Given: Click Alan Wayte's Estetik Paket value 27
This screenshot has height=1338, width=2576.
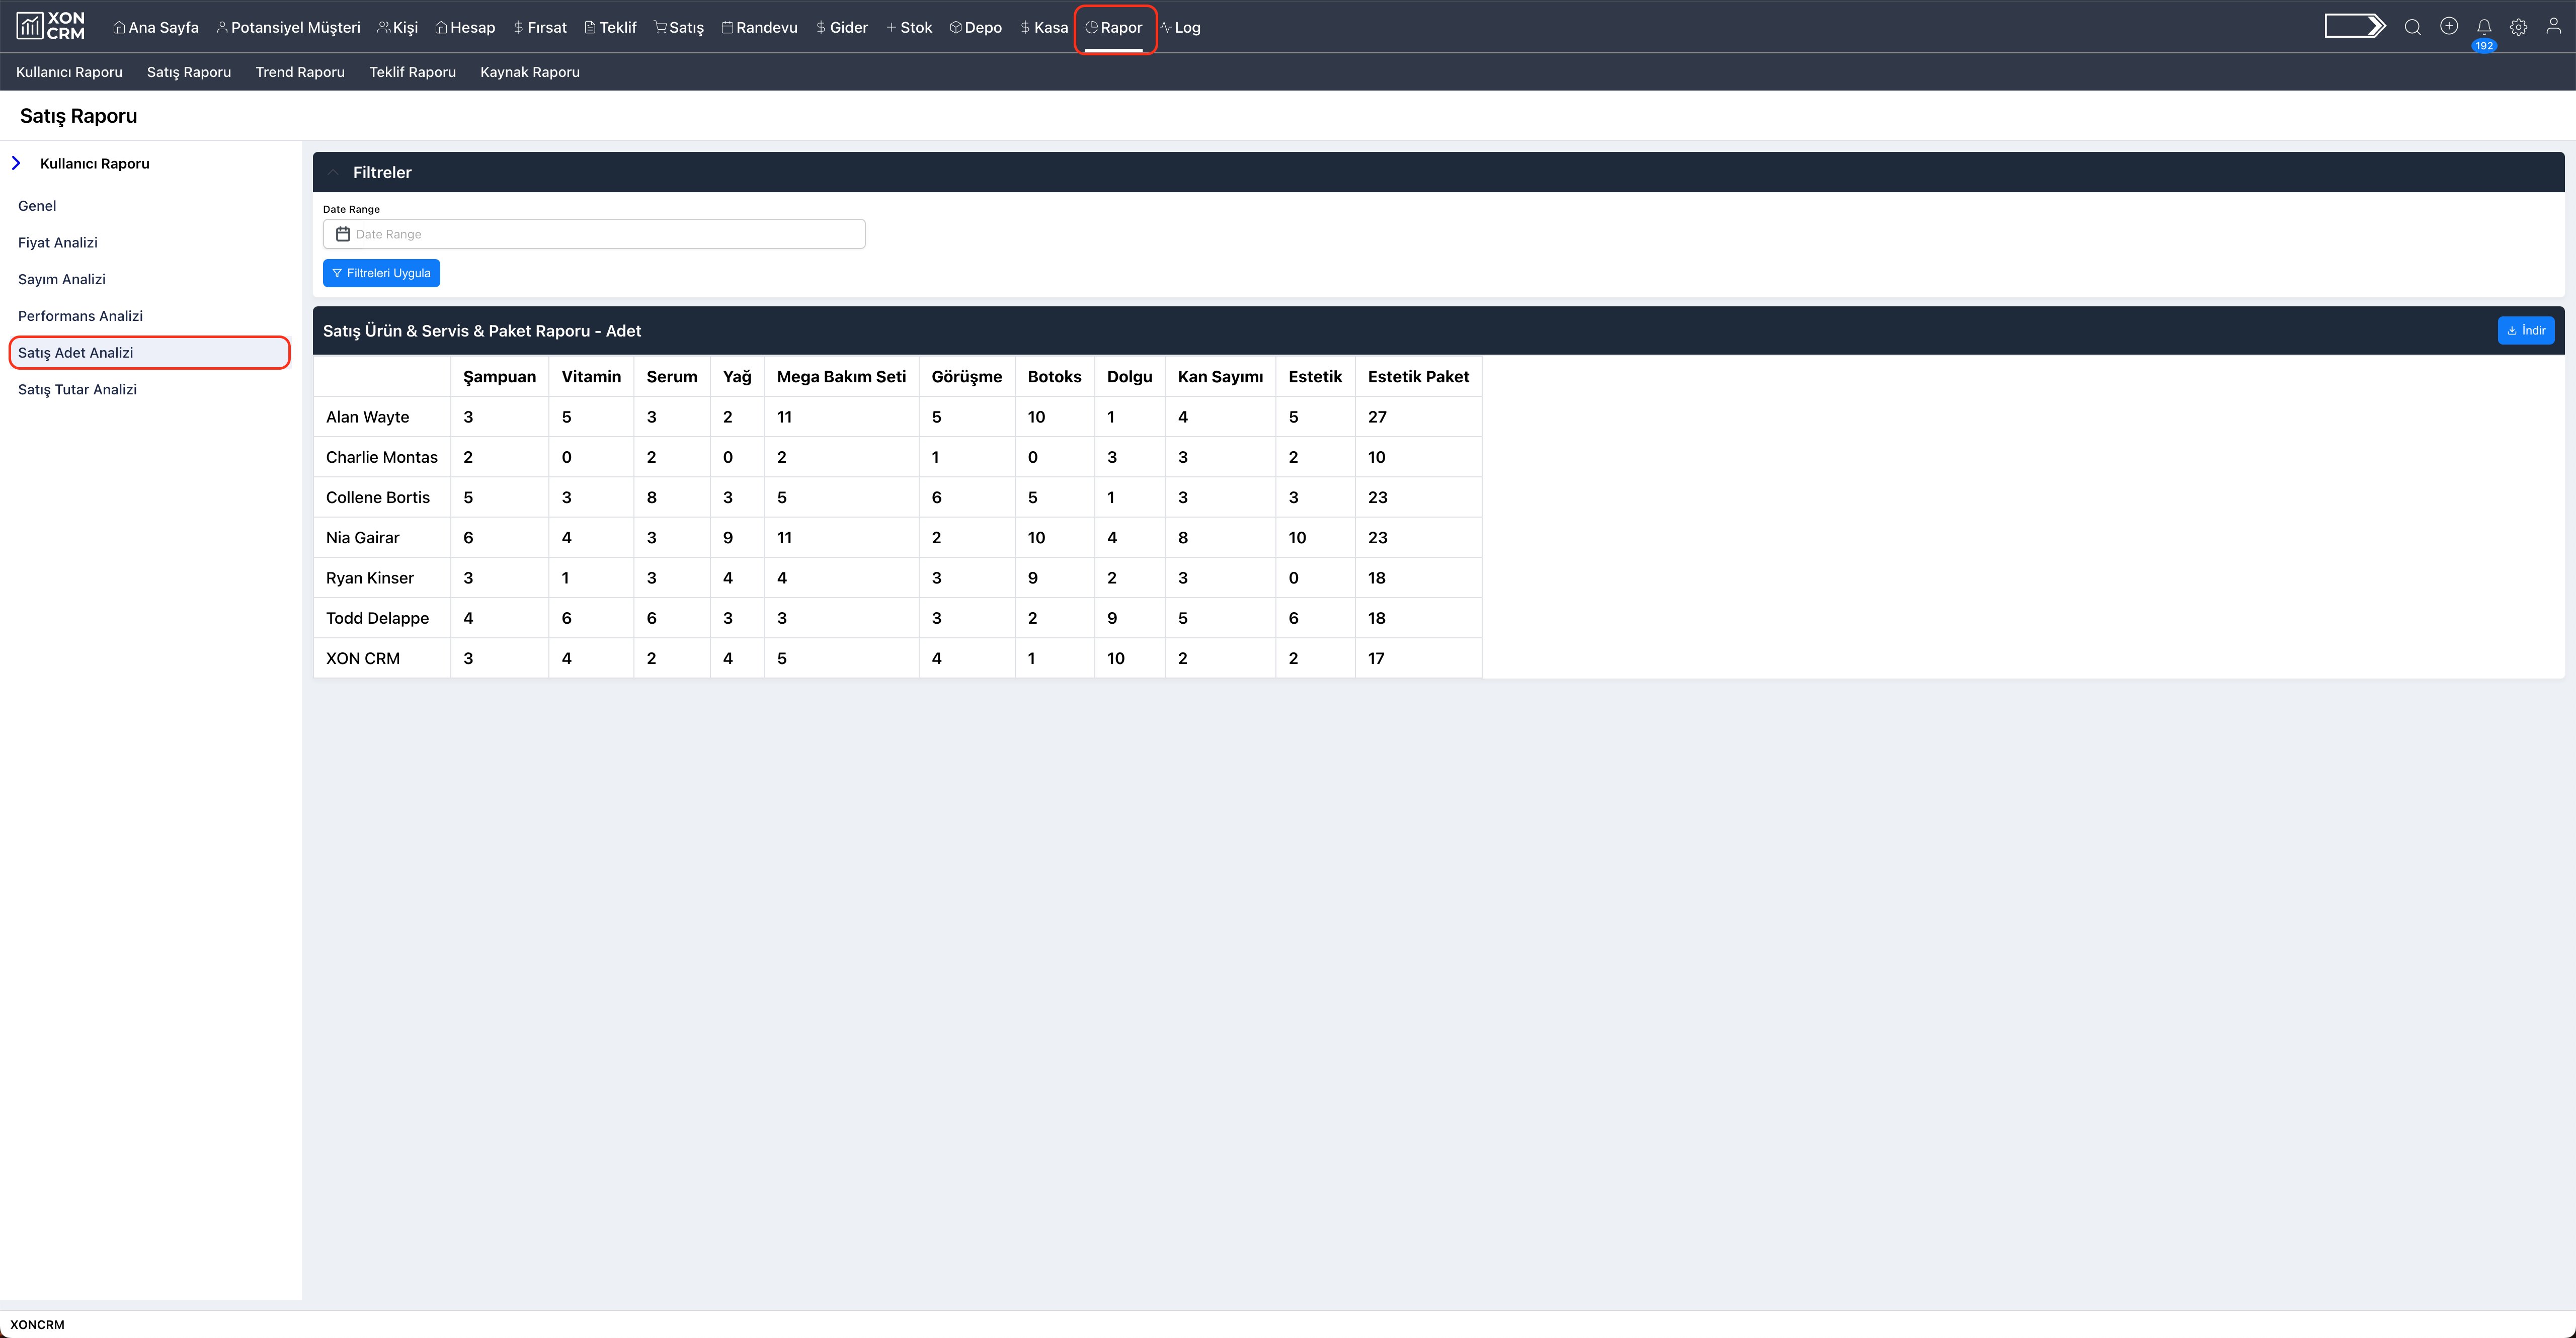Looking at the screenshot, I should point(1377,417).
